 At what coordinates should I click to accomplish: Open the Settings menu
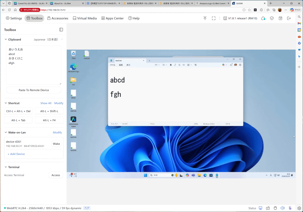(x=14, y=18)
